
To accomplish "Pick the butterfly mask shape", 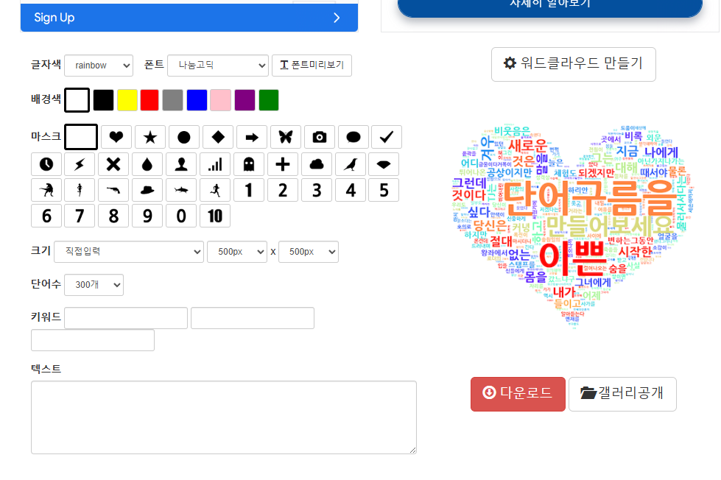I will tap(285, 137).
